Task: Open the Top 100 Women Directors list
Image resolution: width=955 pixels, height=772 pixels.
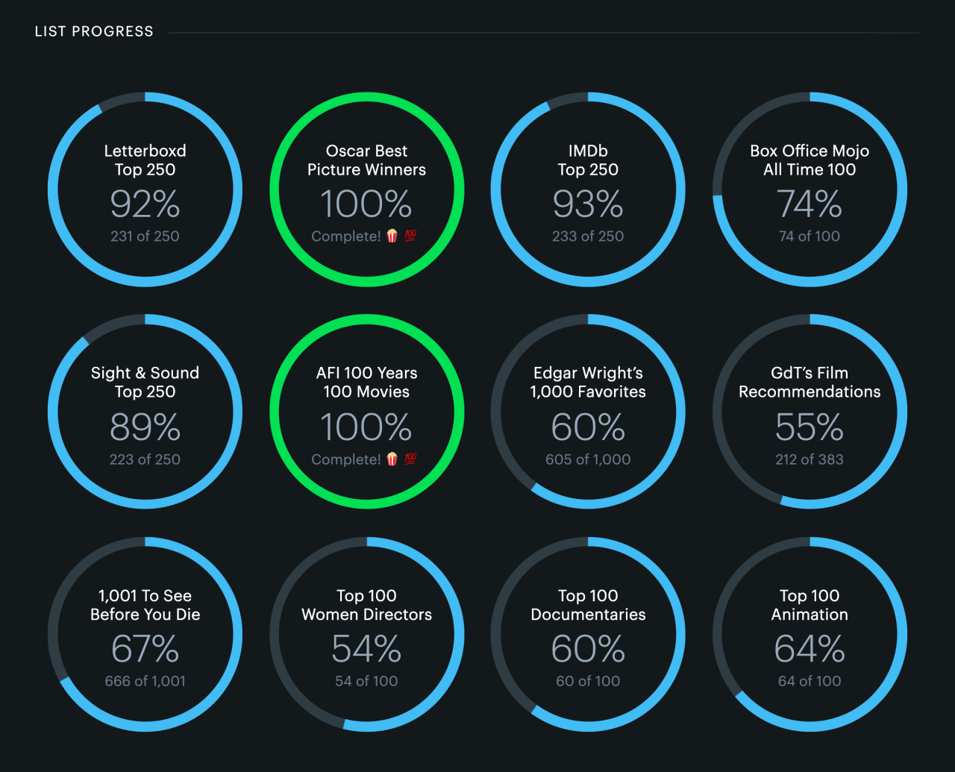Action: point(366,605)
